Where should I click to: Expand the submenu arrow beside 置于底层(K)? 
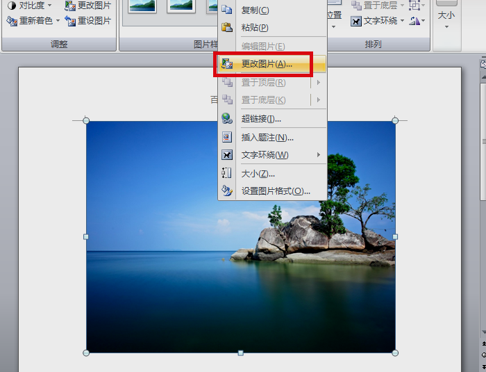319,100
